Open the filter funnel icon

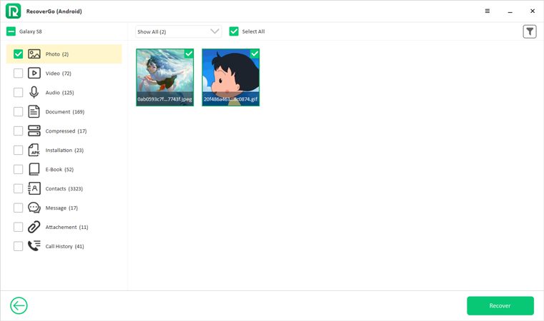tap(530, 31)
